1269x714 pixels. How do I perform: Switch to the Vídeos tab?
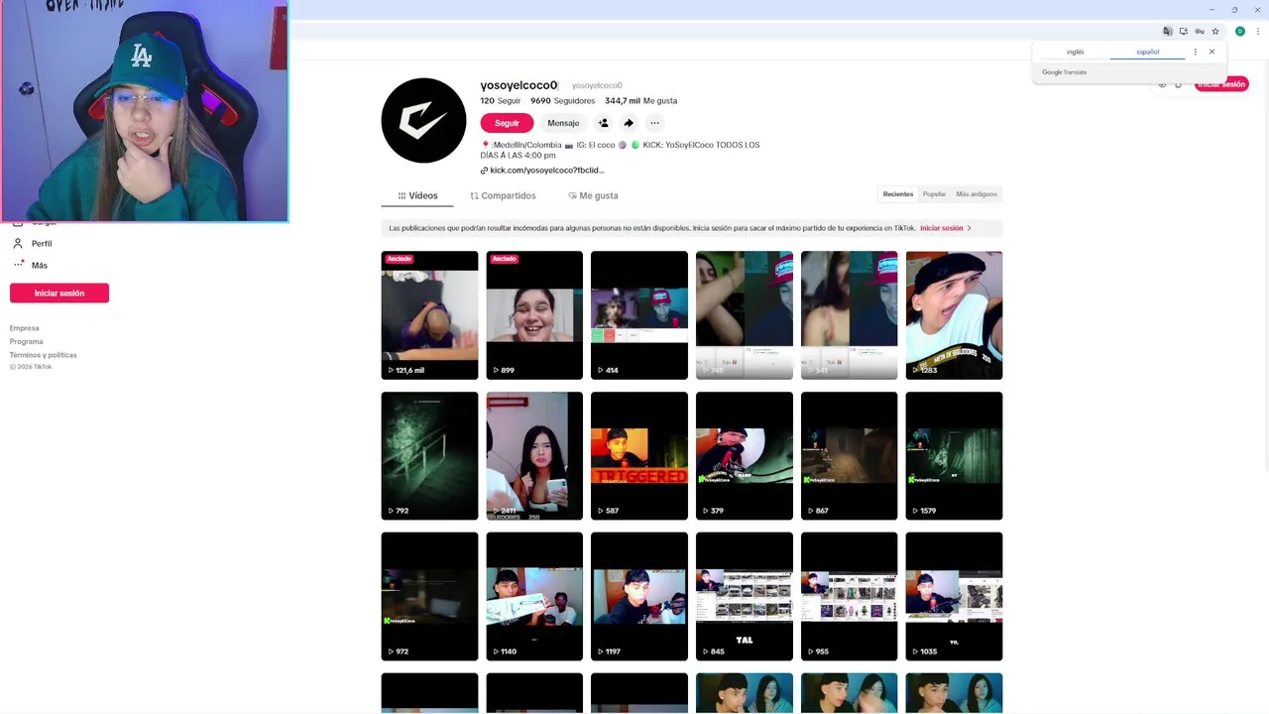[417, 195]
